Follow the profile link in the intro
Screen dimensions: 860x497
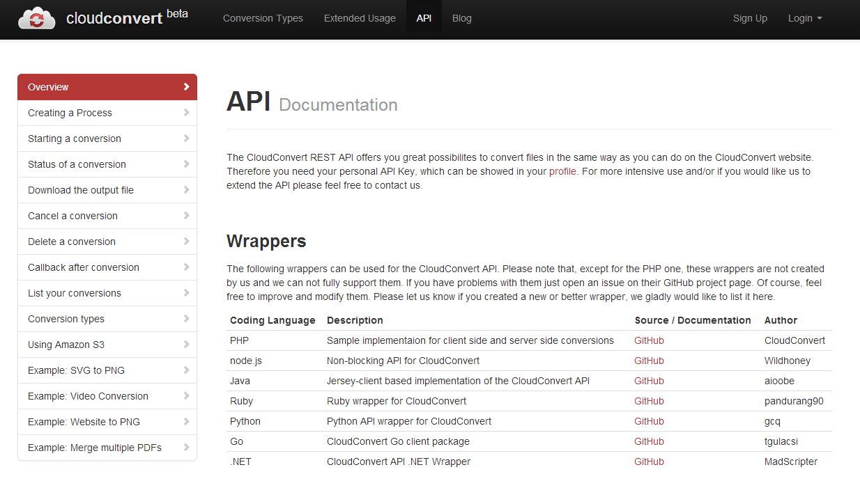click(562, 171)
